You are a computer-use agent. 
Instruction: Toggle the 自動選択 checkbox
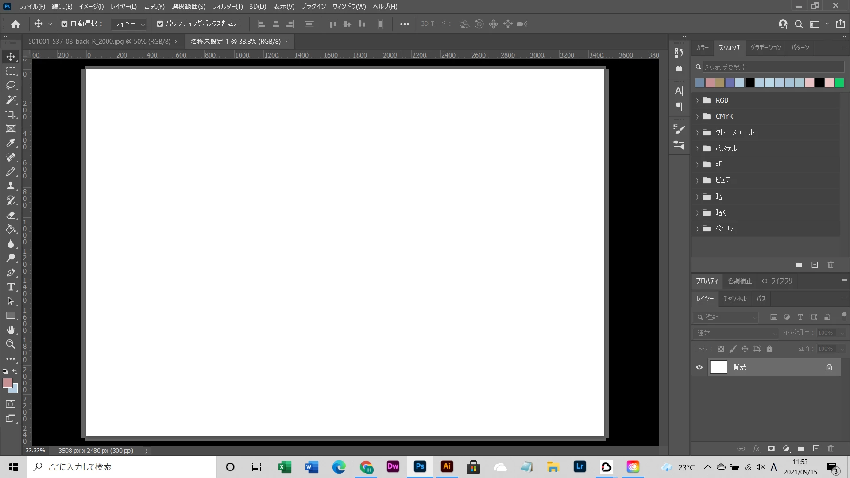[65, 24]
